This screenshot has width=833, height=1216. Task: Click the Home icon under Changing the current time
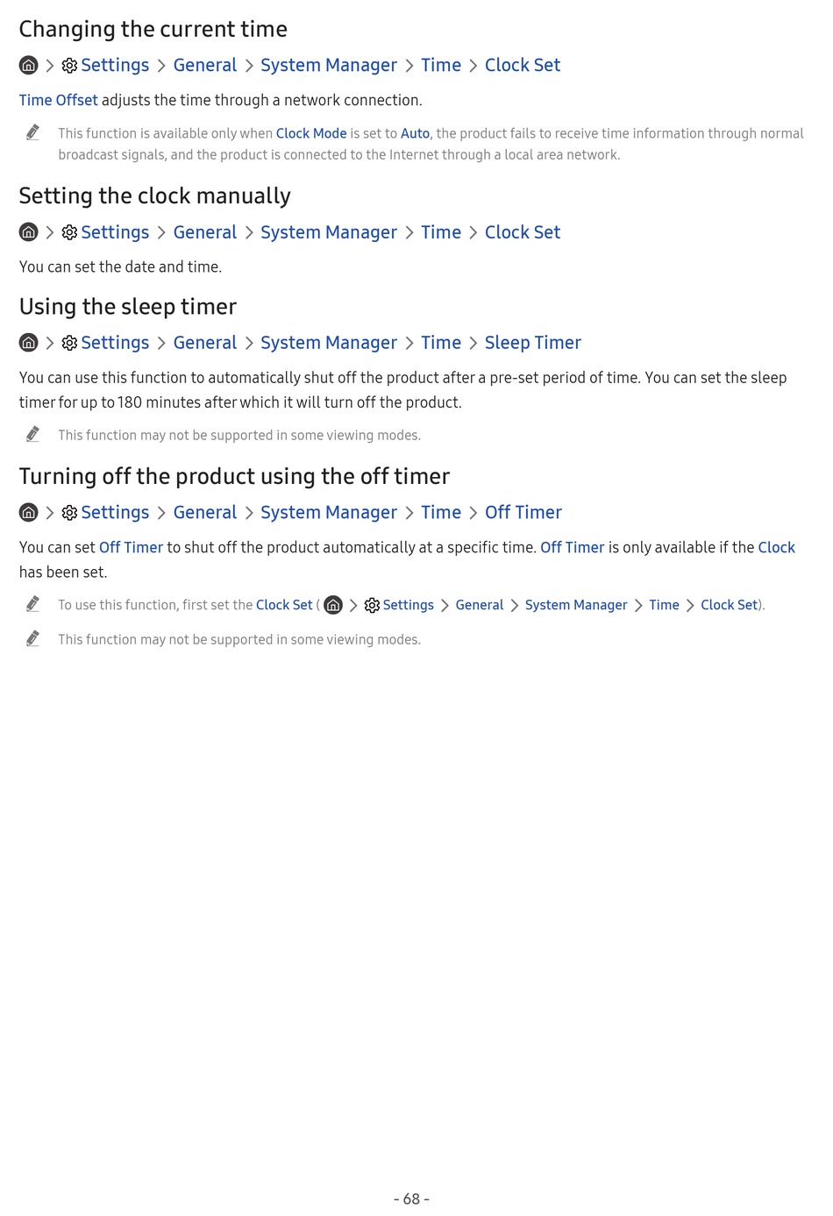tap(29, 66)
